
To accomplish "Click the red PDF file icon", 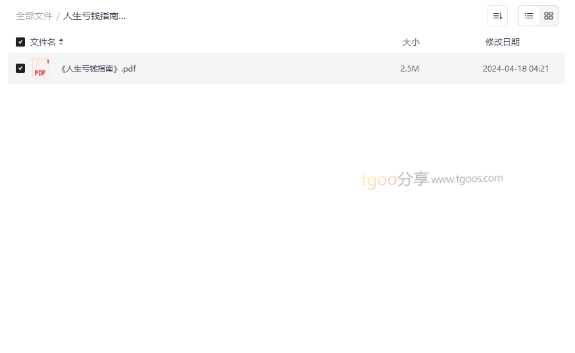I will click(x=40, y=68).
